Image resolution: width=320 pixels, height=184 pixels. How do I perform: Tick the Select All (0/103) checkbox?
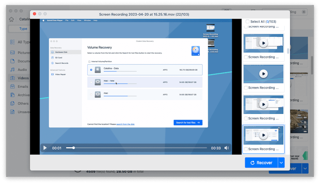pos(247,21)
